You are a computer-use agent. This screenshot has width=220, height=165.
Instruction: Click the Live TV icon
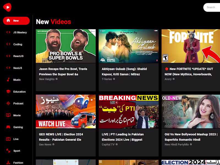8,139
